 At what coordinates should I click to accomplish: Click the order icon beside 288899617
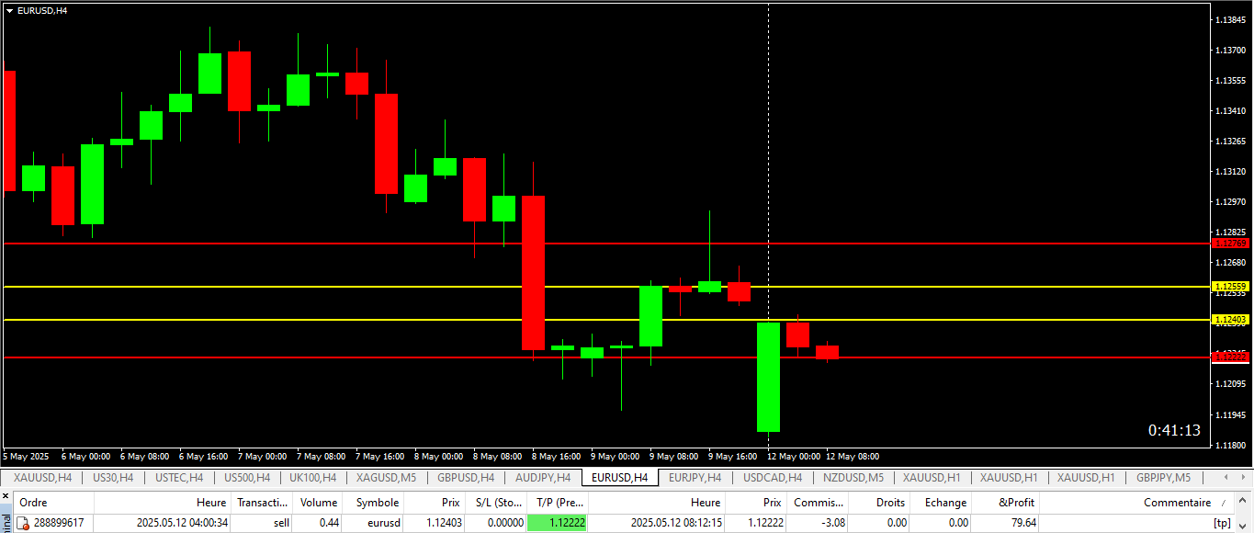pos(23,523)
